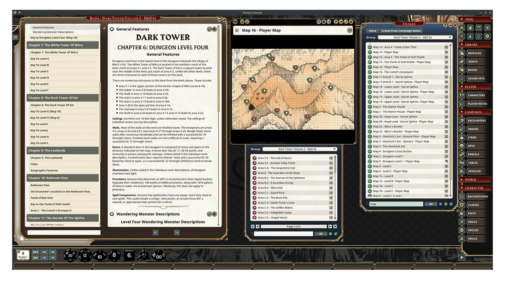The width and height of the screenshot is (505, 284).
Task: Open the party sheet tool icon
Action: click(x=470, y=28)
